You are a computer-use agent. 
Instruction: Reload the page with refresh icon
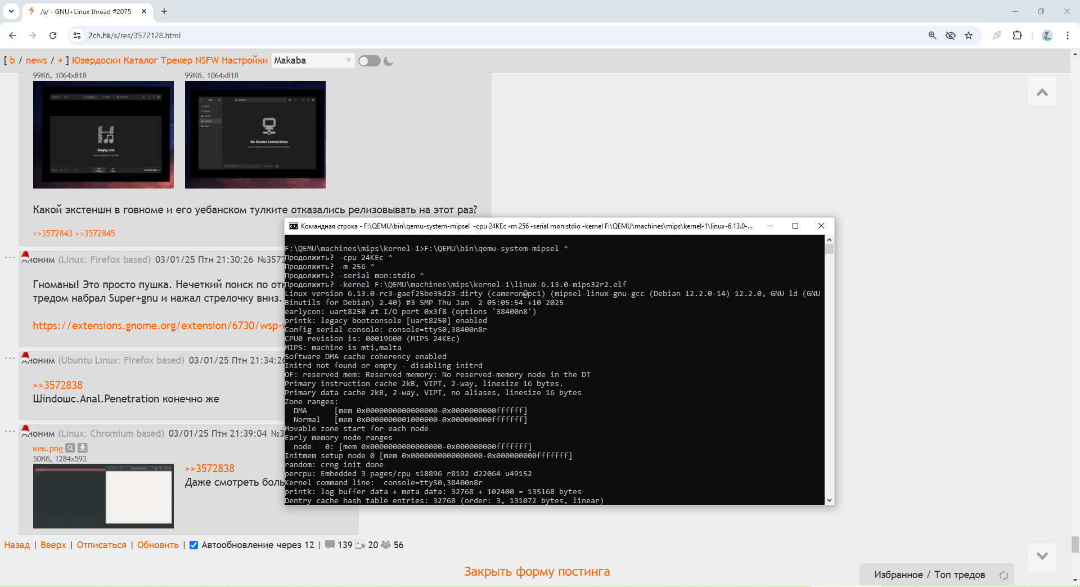53,35
